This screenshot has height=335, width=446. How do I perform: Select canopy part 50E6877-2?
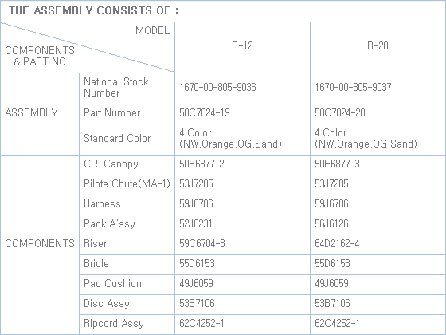[x=201, y=164]
